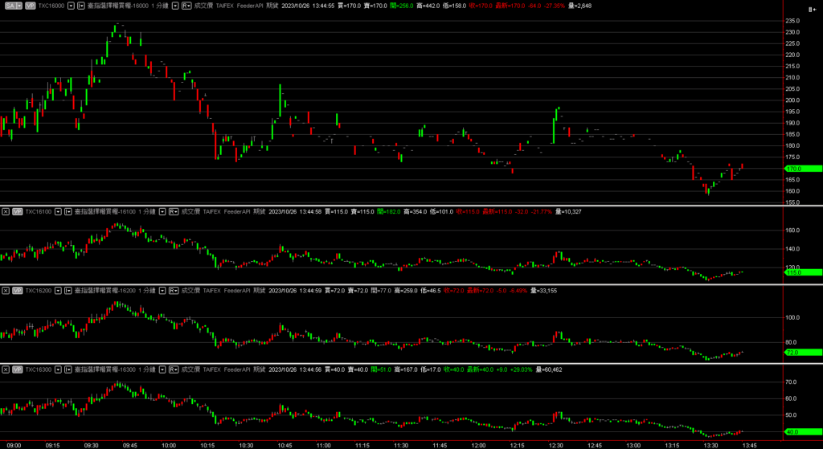823x449 pixels.
Task: Open the symbol dropdown next to TXC16200
Action: point(59,290)
